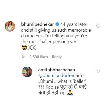Viewport: 108px width, 104px height.
Task: Click the folded hands emoji
Action: [x=70, y=93]
